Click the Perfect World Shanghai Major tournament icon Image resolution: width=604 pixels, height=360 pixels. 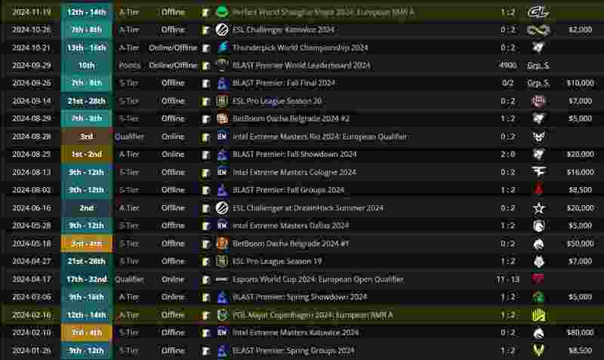click(x=222, y=12)
